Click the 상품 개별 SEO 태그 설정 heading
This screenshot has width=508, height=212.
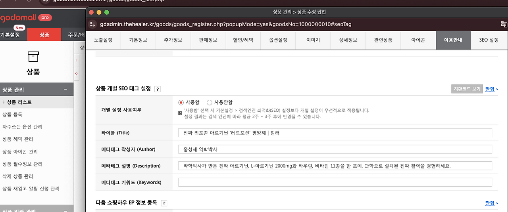click(123, 89)
